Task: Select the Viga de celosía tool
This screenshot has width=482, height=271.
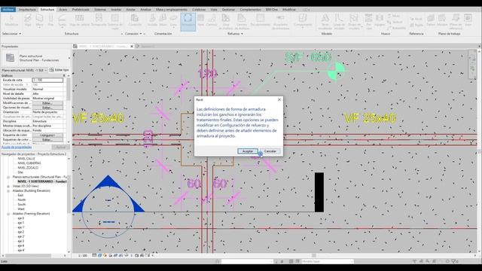Action: (x=79, y=20)
